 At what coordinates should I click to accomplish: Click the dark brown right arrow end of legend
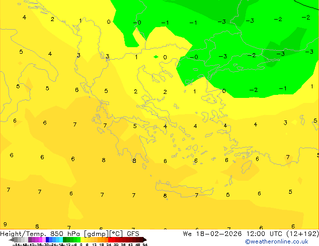click(x=145, y=239)
